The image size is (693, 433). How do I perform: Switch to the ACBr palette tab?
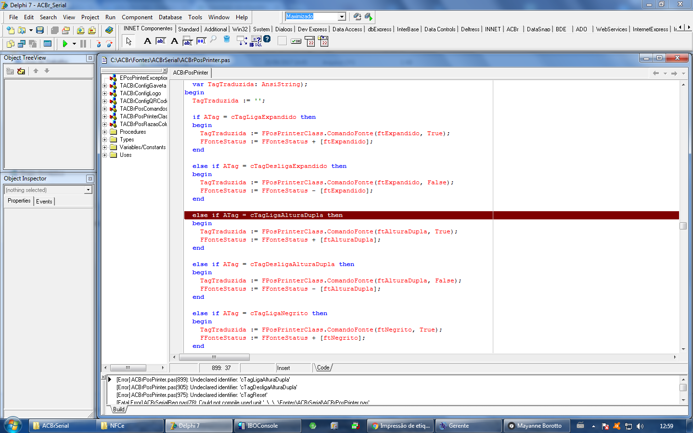tap(513, 29)
